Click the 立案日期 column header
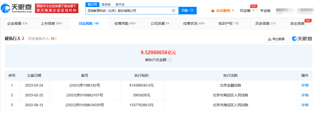 coord(34,75)
